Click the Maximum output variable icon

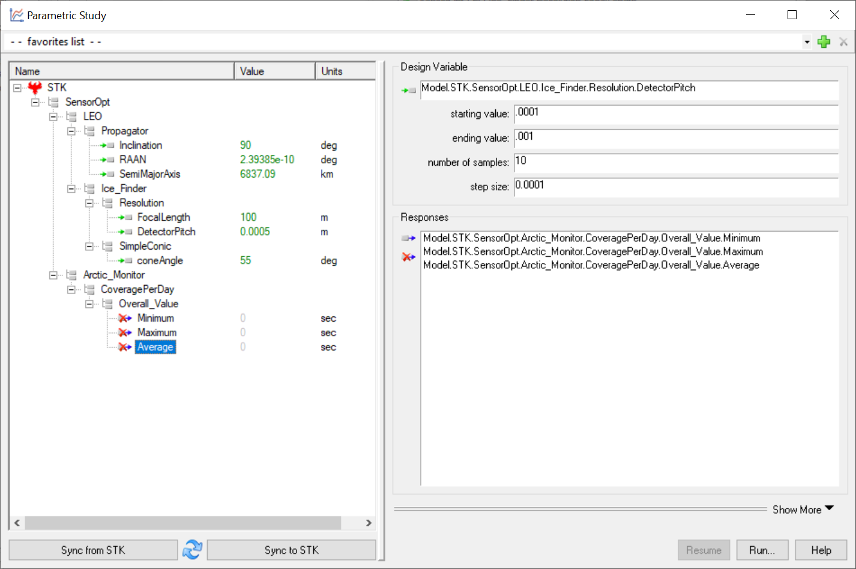tap(125, 333)
